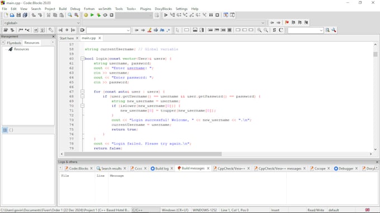
Task: Click the Save all files icon
Action: click(25, 15)
